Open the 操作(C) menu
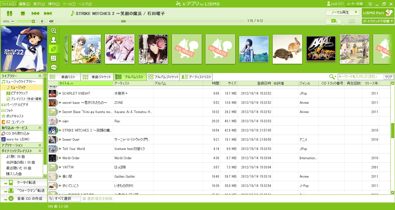 [54, 4]
